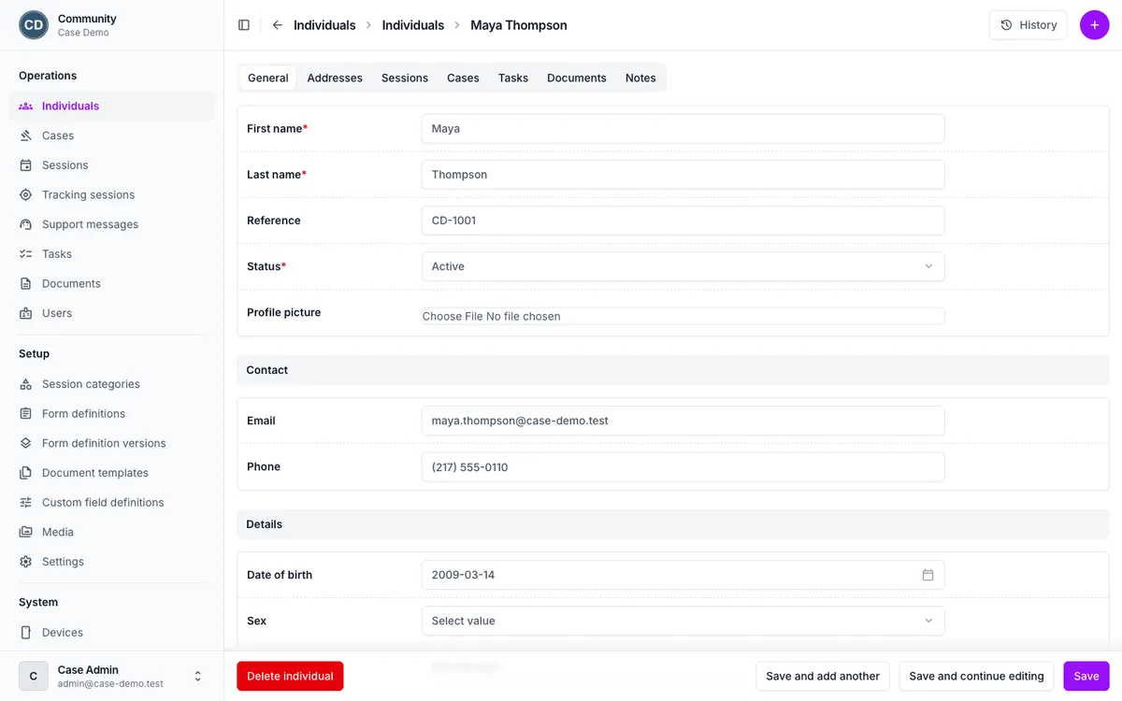The image size is (1122, 701).
Task: Click the Tracking sessions target icon
Action: point(25,194)
